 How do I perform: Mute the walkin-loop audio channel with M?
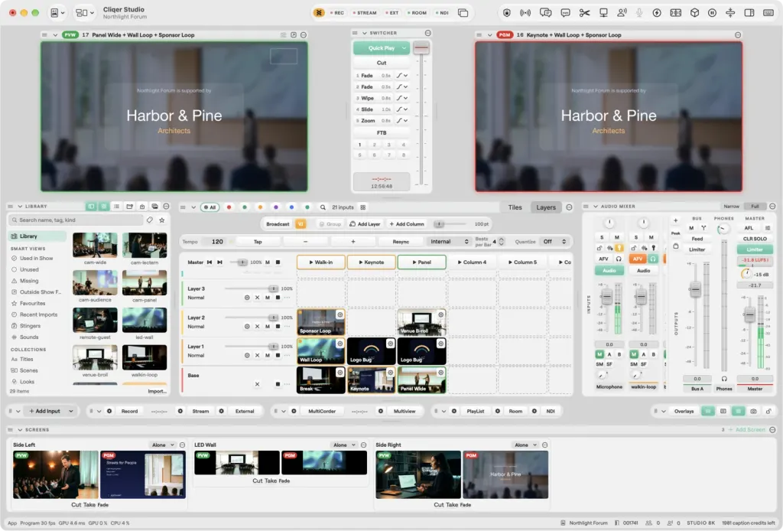[x=651, y=237]
